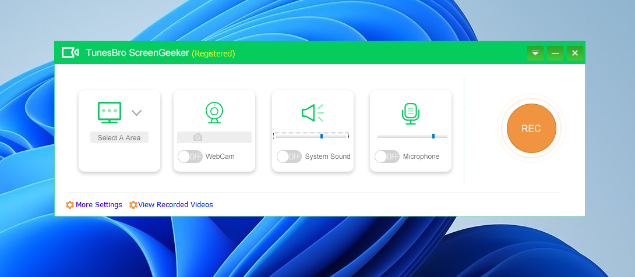Adjust the system sound volume slider
Screen dimensions: 635x277
(311, 136)
